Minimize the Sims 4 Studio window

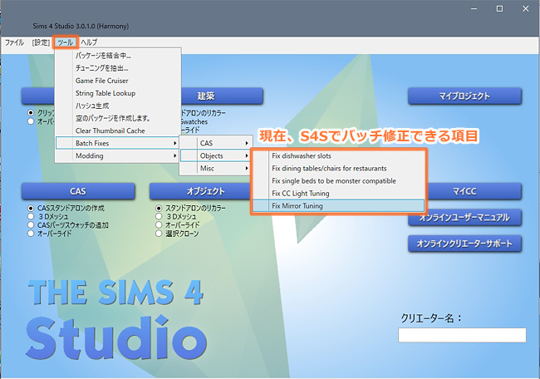(474, 9)
